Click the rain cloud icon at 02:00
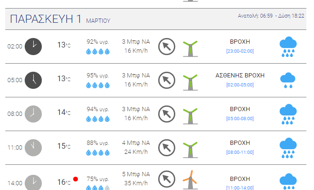This screenshot has height=190, width=314. 288,47
